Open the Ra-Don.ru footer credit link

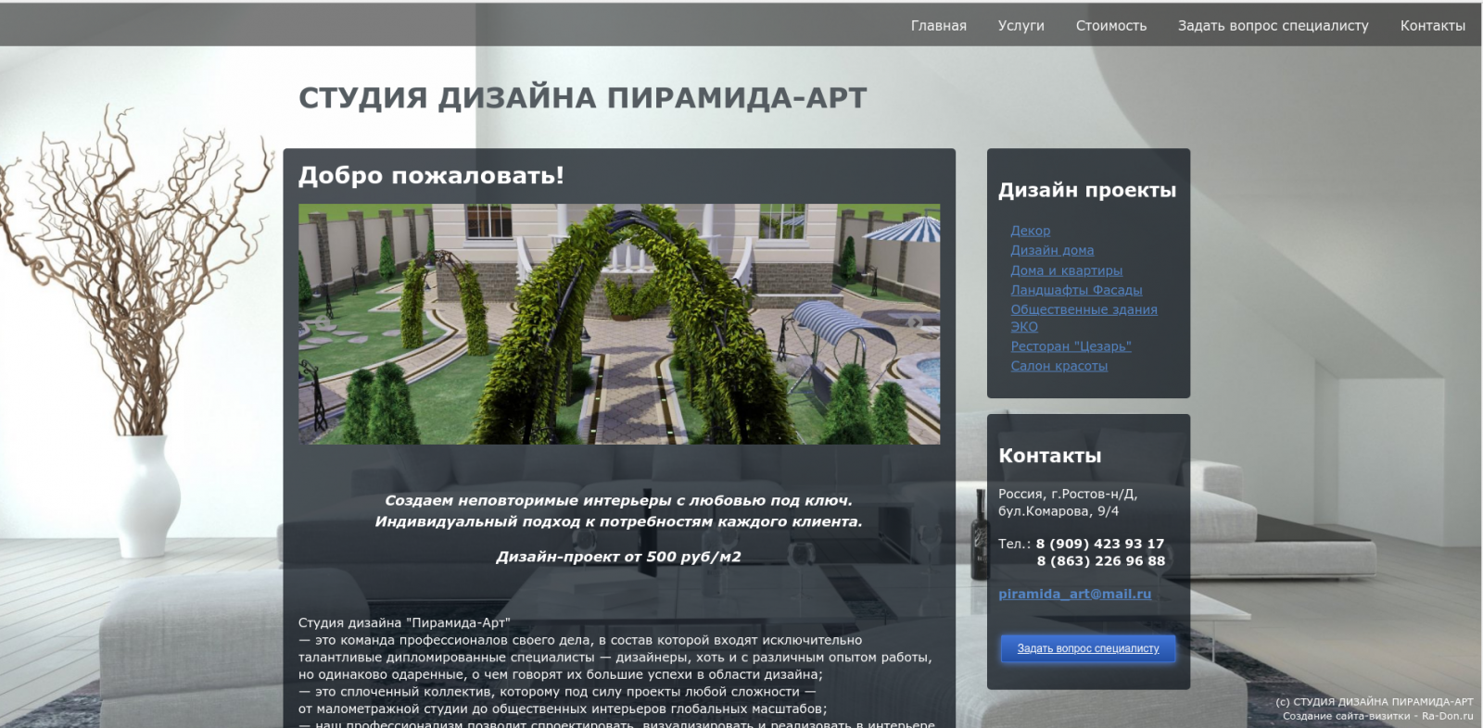(x=1447, y=716)
